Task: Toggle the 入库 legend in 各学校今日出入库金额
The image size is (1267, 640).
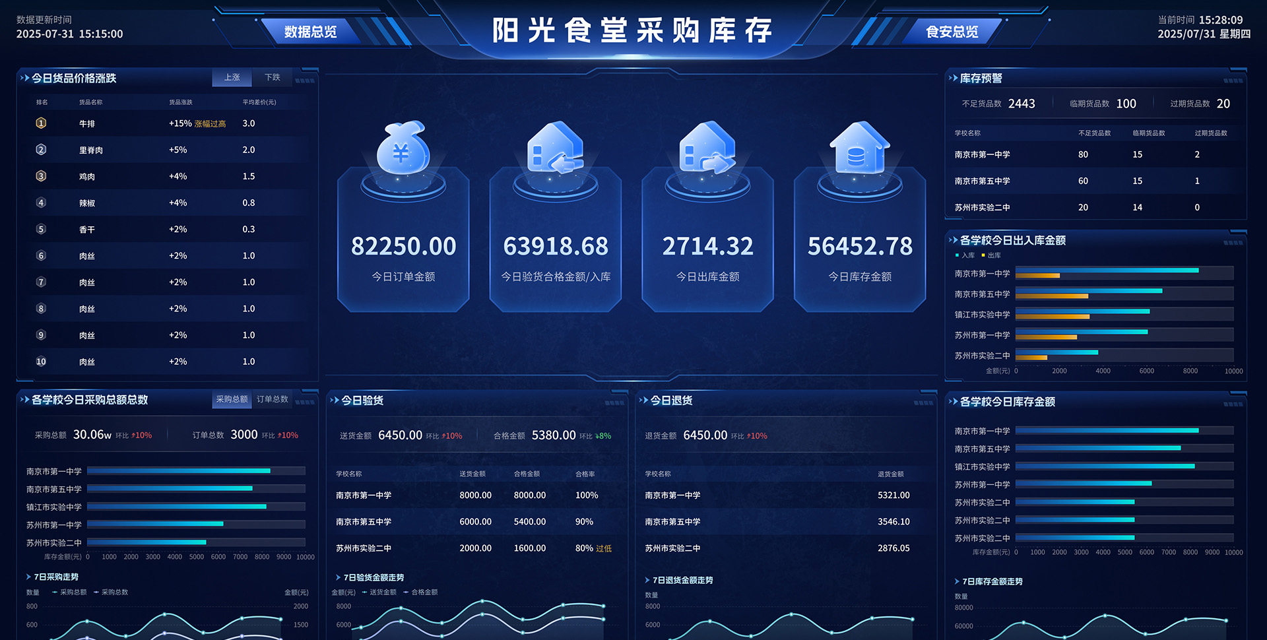Action: [963, 255]
